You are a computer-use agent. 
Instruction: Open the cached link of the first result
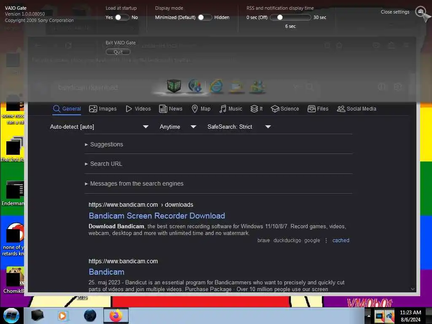coord(341,240)
